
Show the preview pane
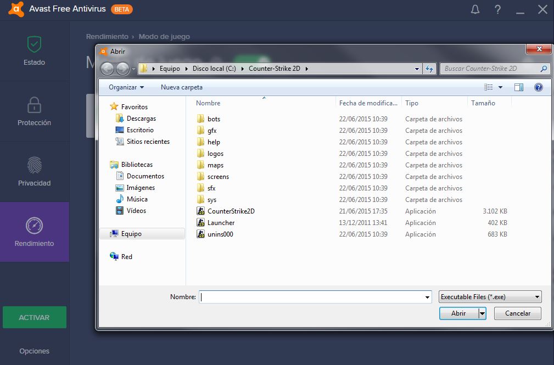(x=519, y=87)
